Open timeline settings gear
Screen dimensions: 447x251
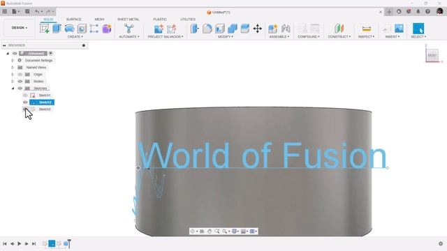[441, 243]
